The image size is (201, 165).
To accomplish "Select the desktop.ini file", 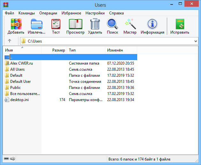I will tap(20, 100).
